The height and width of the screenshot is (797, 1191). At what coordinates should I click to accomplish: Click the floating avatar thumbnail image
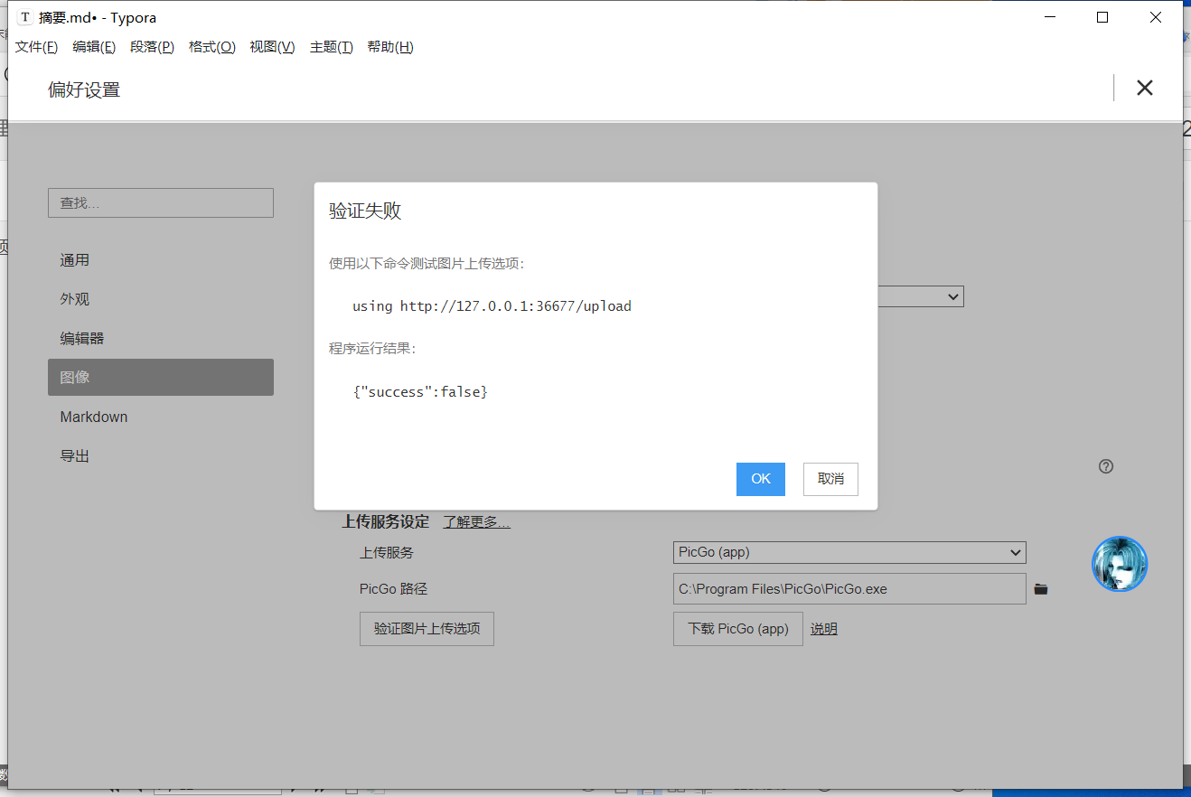(x=1120, y=563)
